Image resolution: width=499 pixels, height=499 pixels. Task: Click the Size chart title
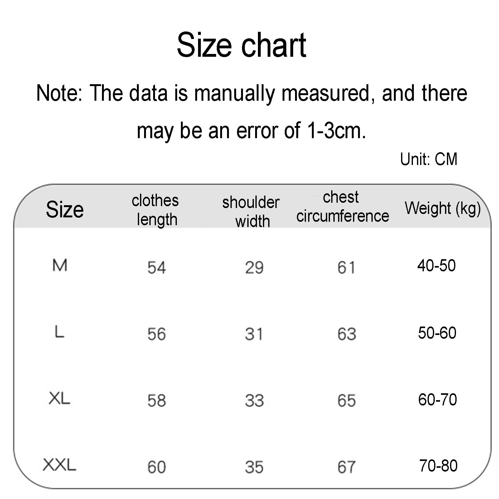(x=241, y=45)
